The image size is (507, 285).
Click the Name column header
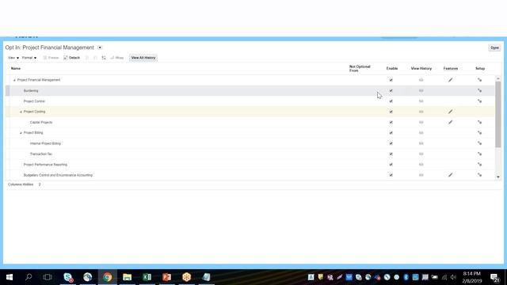(16, 69)
